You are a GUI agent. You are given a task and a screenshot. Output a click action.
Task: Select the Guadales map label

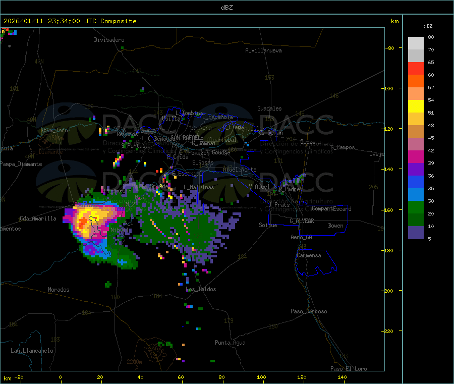[x=269, y=108]
